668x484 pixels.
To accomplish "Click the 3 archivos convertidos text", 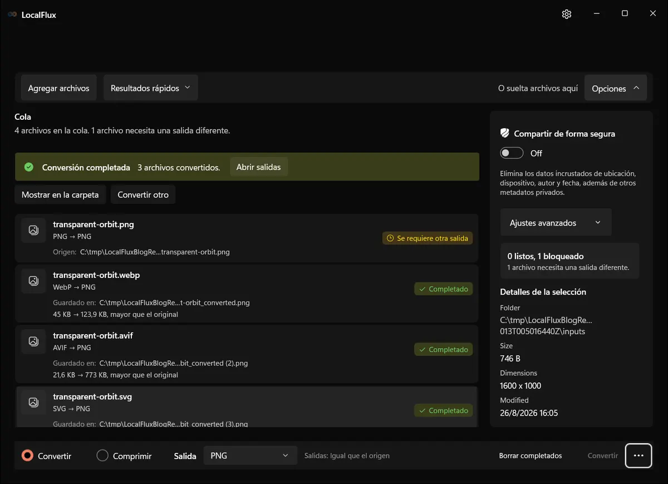I will (x=179, y=167).
